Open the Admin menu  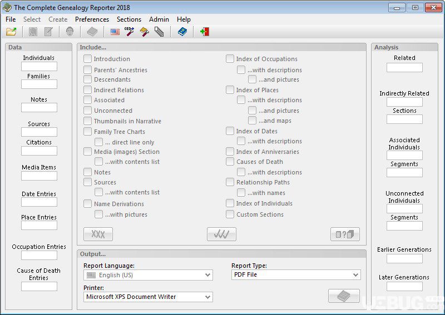click(x=159, y=19)
